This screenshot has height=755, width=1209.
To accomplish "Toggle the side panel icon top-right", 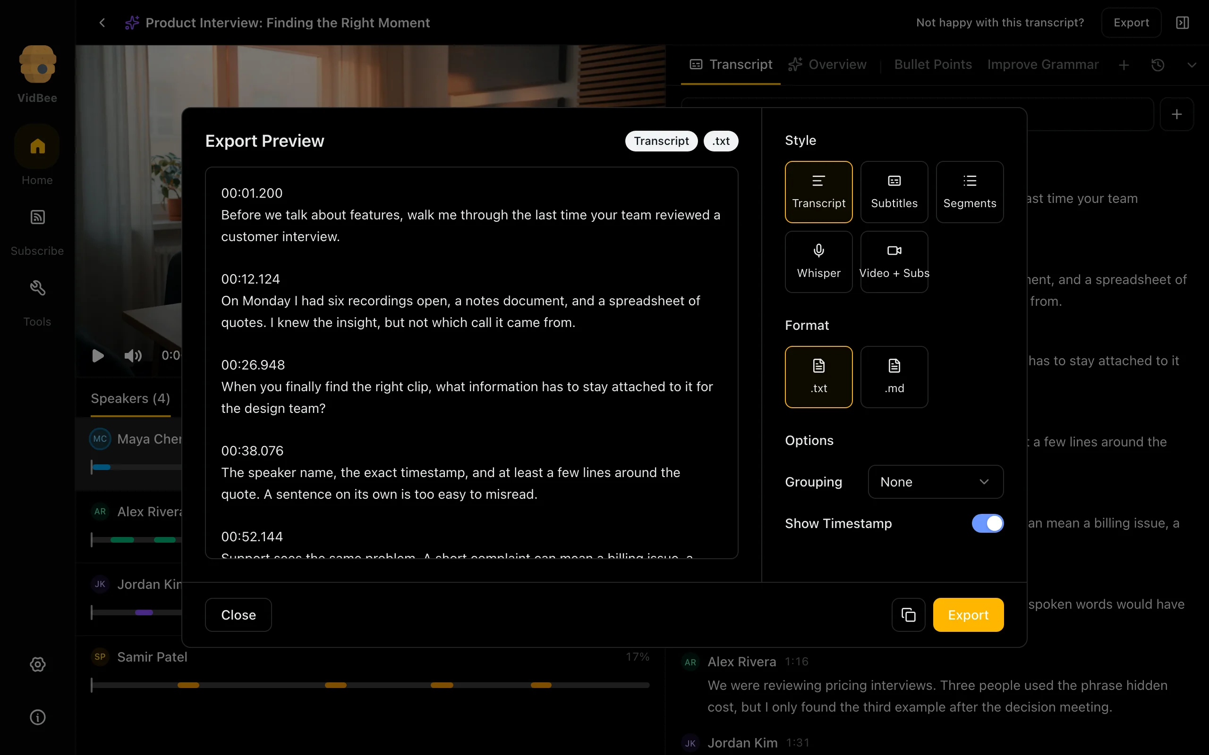I will [x=1182, y=23].
